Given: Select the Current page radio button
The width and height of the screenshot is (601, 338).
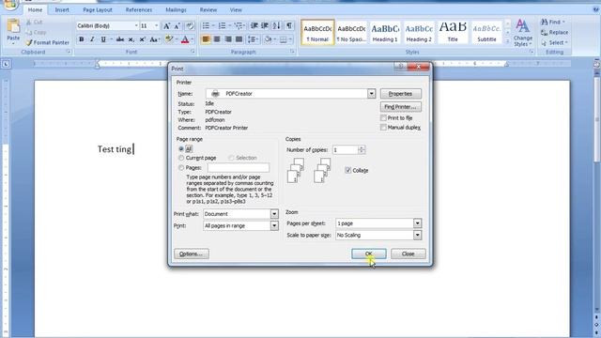Looking at the screenshot, I should (181, 158).
